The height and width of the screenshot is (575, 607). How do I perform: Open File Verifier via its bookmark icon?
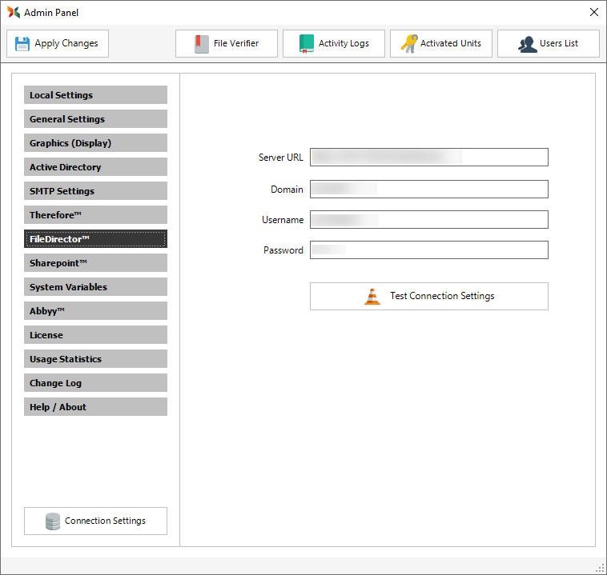click(x=202, y=43)
